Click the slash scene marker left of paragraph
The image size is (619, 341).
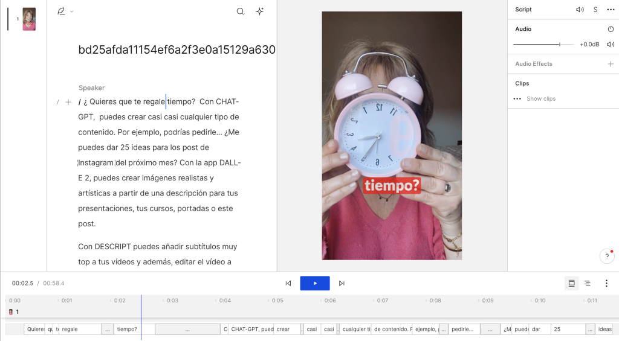point(57,102)
